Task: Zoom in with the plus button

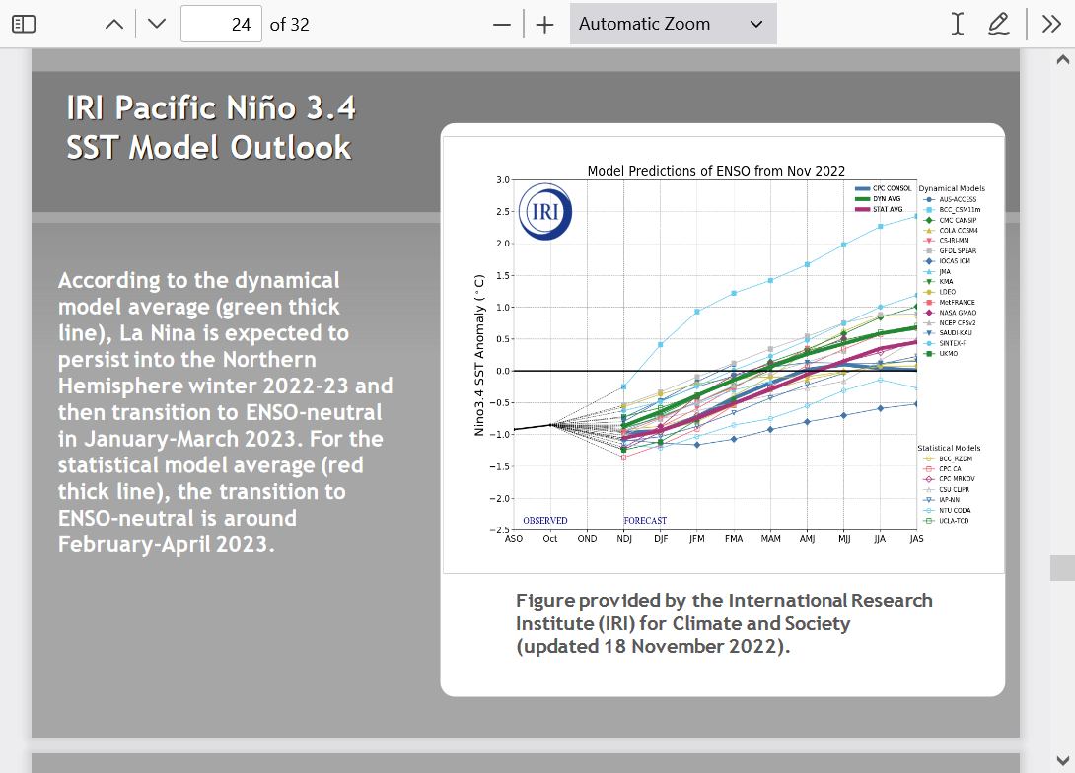Action: [x=545, y=24]
